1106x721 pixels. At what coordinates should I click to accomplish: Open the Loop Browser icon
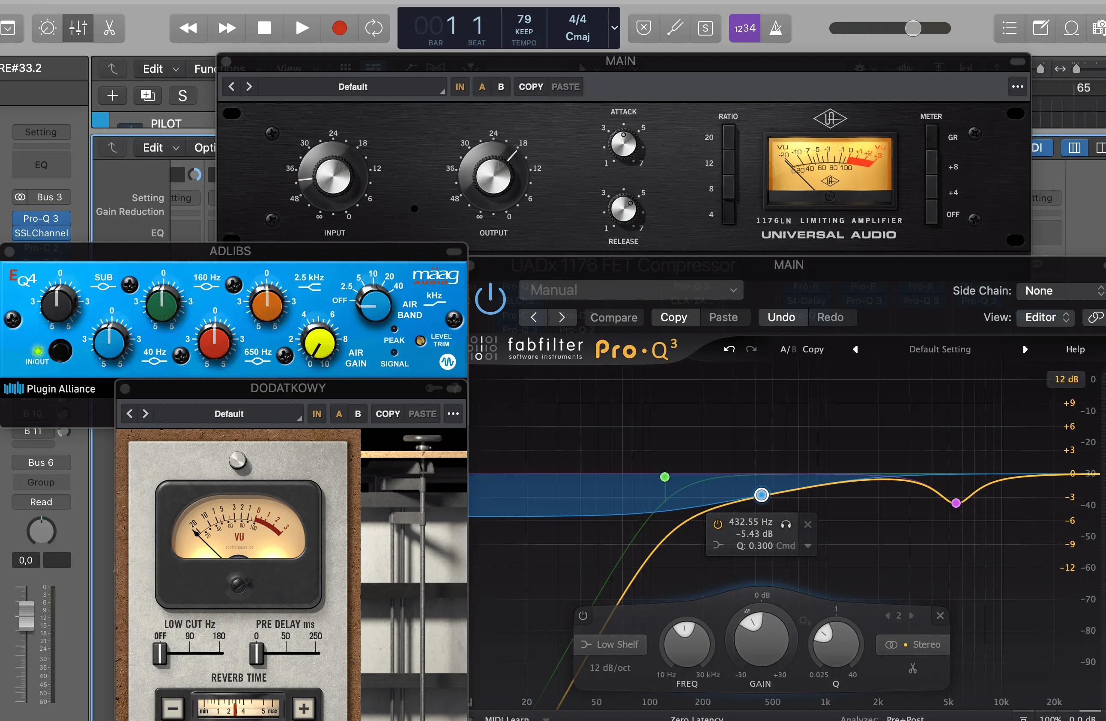click(x=1071, y=28)
